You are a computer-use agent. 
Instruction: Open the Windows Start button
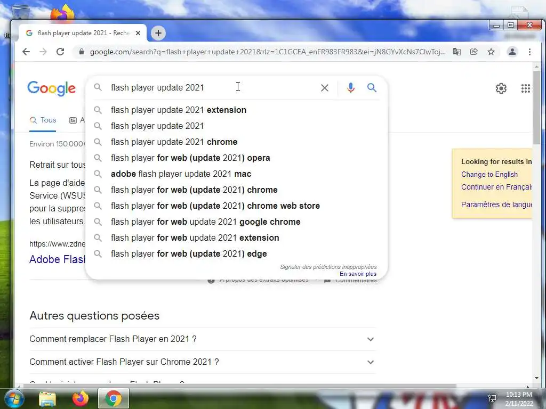[x=13, y=398]
